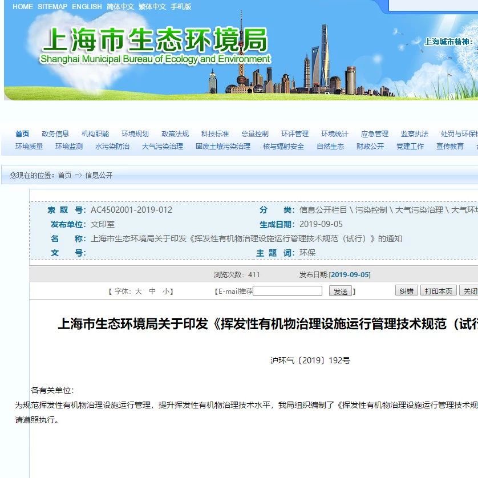Switch to ENGLISH version
478x478 pixels.
coord(87,6)
